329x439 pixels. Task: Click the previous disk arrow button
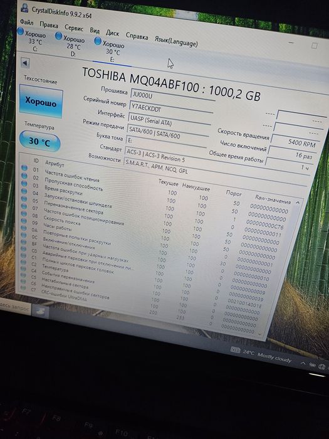pyautogui.click(x=25, y=63)
